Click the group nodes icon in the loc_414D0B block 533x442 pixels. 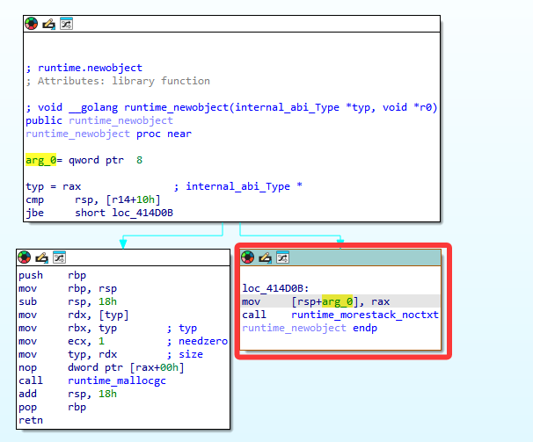click(282, 257)
